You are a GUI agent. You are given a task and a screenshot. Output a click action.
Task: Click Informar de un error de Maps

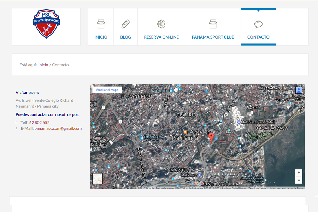287,188
